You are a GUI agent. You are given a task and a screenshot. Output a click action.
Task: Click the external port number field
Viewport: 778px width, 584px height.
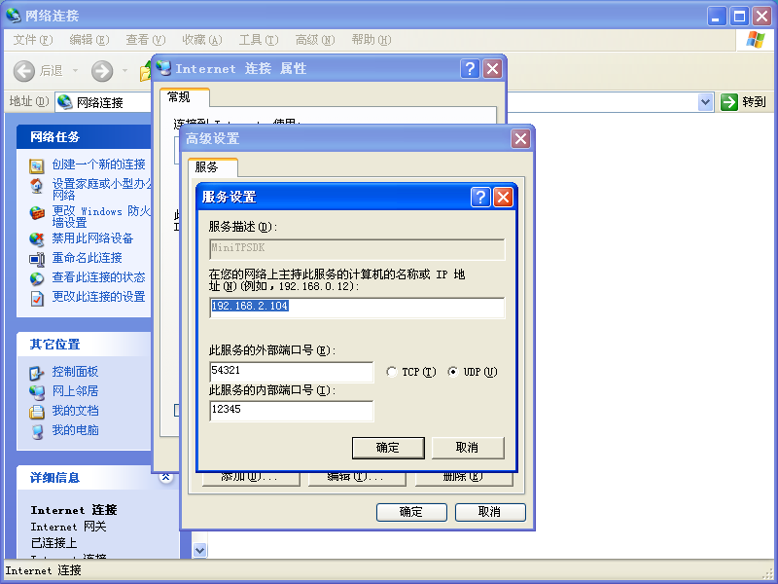tap(291, 372)
